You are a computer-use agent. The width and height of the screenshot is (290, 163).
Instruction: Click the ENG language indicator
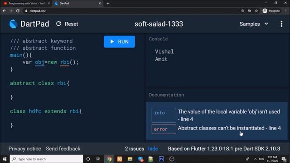pyautogui.click(x=261, y=159)
